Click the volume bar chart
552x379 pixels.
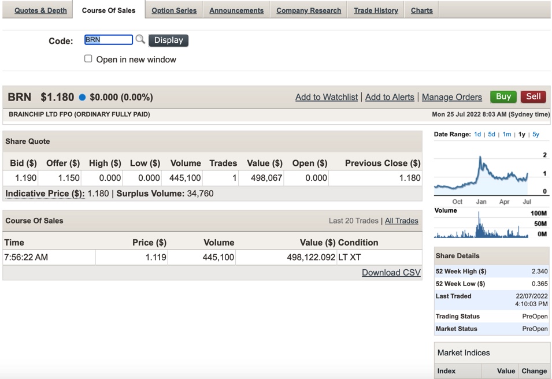(481, 225)
